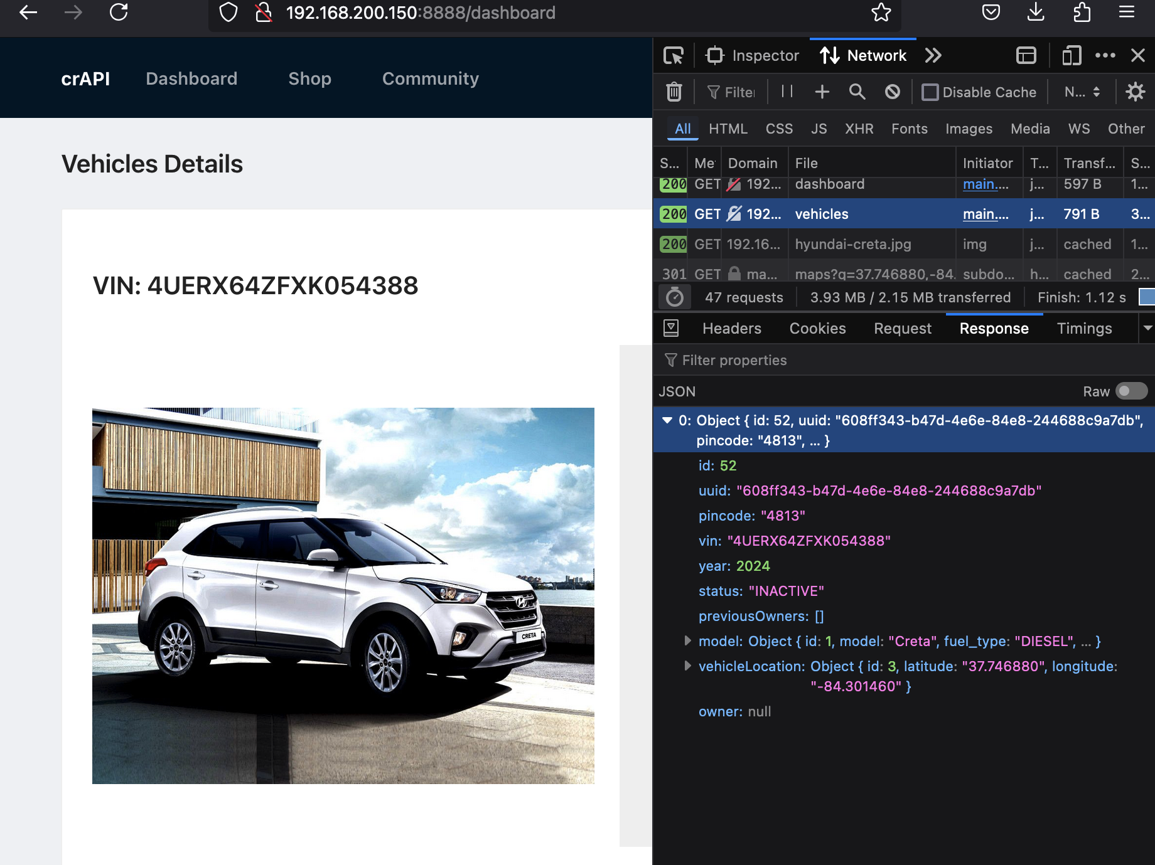Expand the model object node
Screen dimensions: 1155x865
point(687,641)
